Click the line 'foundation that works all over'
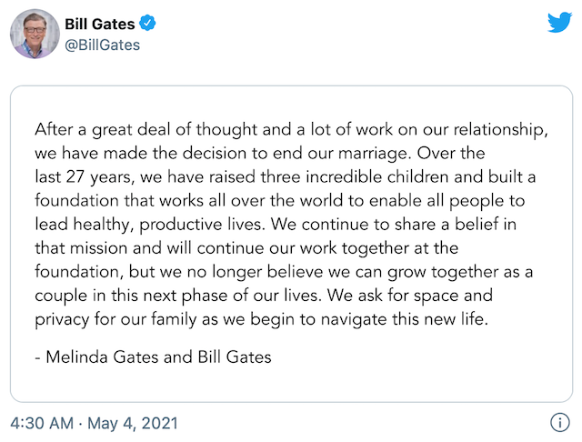The width and height of the screenshot is (582, 442). 280,201
